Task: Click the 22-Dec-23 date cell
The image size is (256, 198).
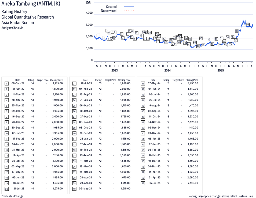Action: click(86, 133)
